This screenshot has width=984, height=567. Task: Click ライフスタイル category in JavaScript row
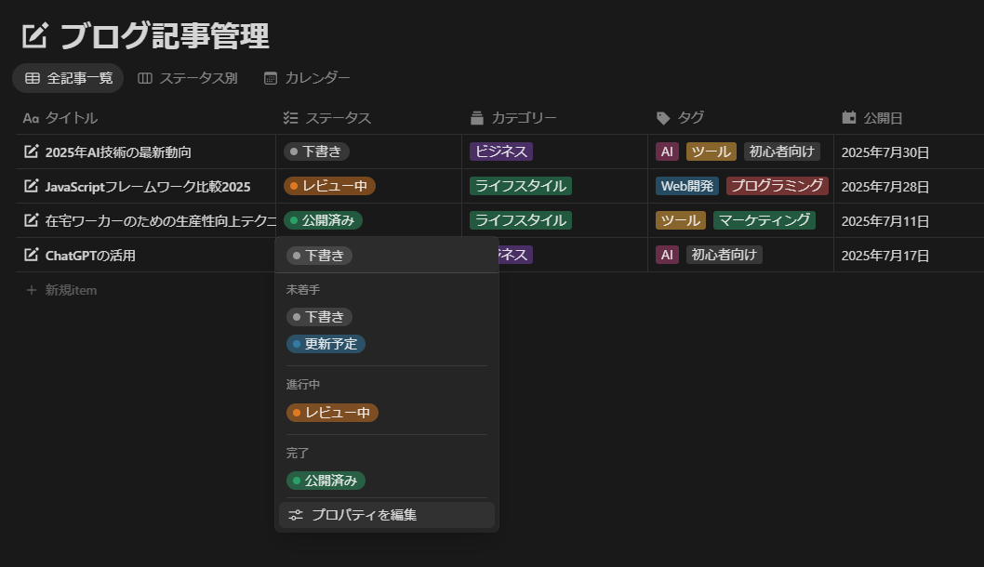[521, 186]
